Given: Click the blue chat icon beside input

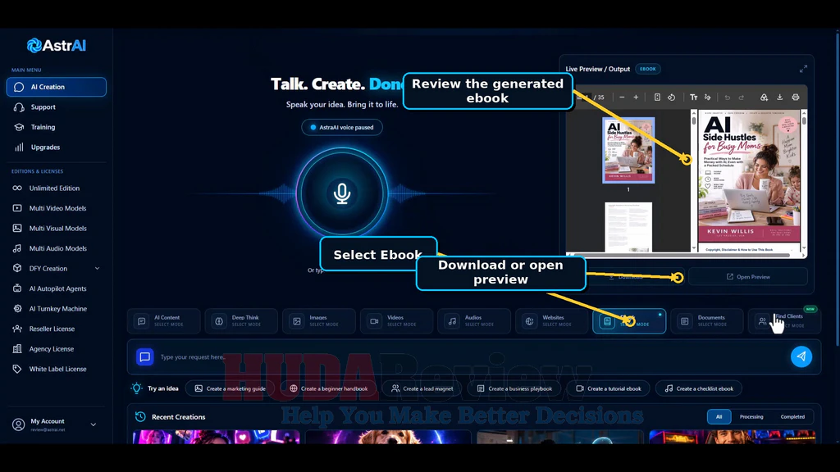Looking at the screenshot, I should [x=144, y=357].
